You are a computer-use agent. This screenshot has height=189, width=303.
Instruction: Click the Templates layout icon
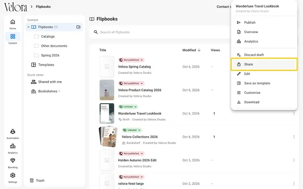coord(34,65)
